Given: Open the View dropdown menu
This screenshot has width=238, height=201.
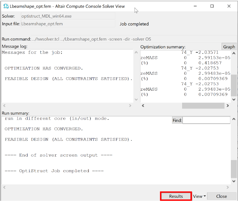Looking at the screenshot, I should tap(199, 196).
